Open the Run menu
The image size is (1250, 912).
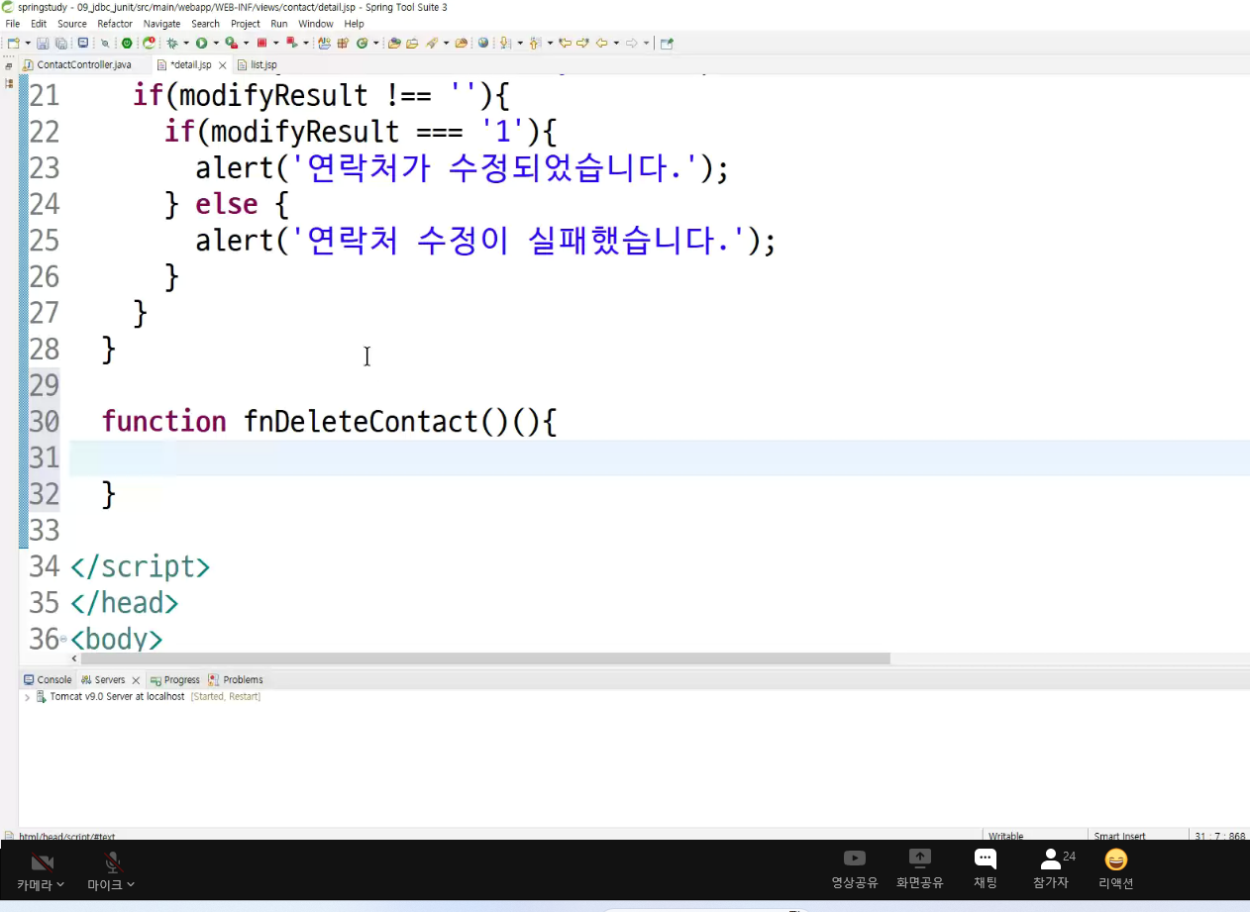point(279,24)
